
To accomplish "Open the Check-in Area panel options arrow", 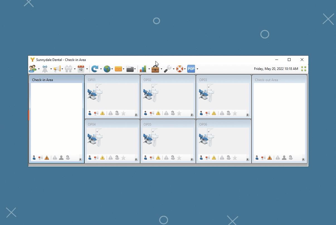I will (x=81, y=160).
